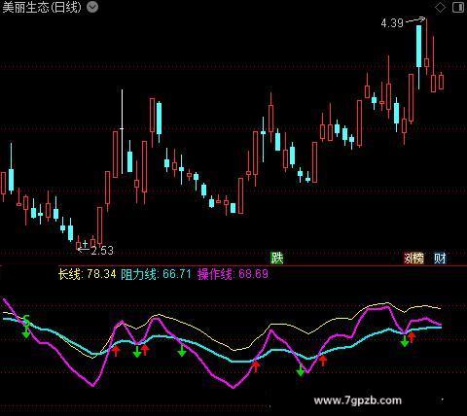Click the 4.39 high price label

click(x=392, y=23)
